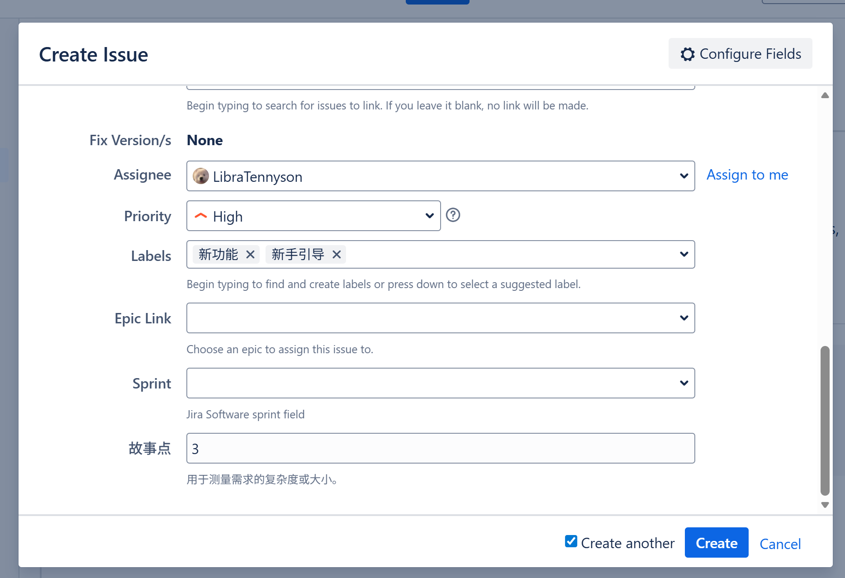Click the Create button
Screen dimensions: 845x578
[x=717, y=543]
